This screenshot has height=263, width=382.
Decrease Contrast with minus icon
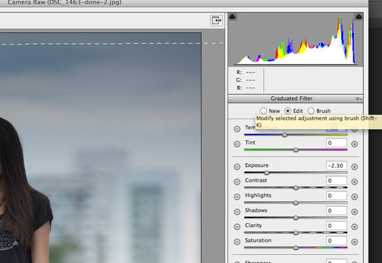237,182
